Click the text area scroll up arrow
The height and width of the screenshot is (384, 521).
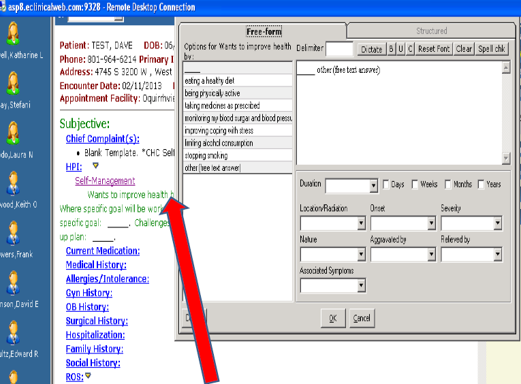506,68
